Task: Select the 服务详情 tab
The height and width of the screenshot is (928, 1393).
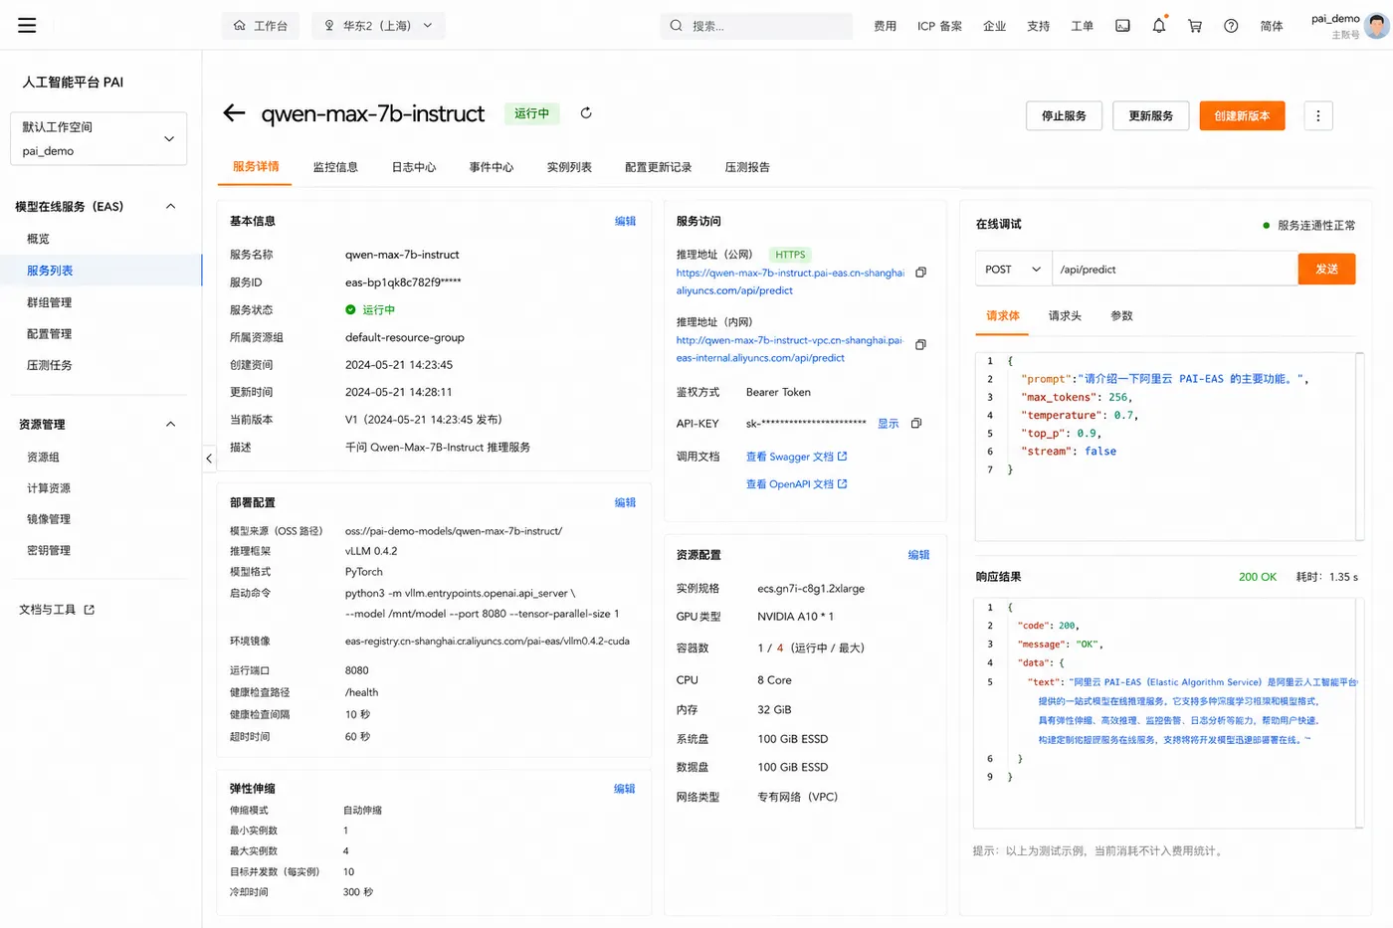Action: coord(256,166)
